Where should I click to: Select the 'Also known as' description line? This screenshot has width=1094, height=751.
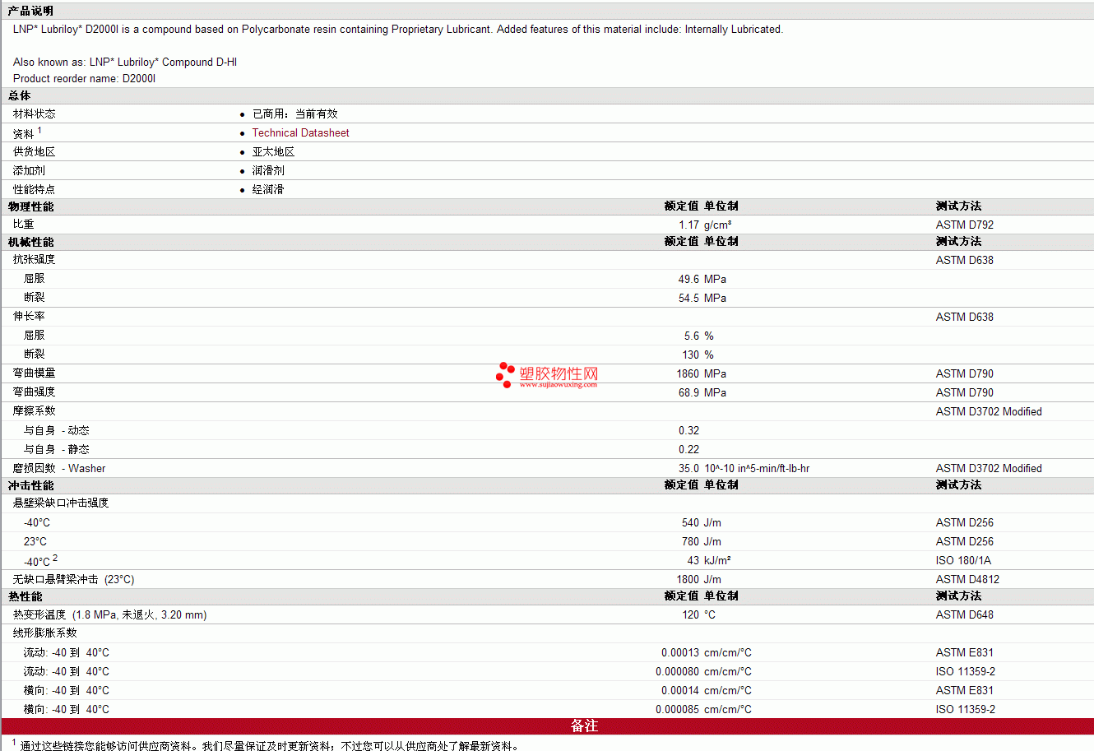pos(125,62)
